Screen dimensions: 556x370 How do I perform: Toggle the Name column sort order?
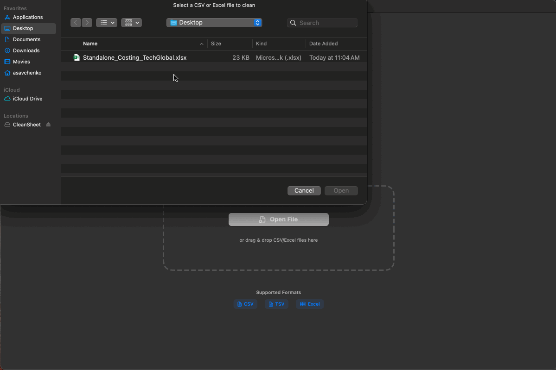90,44
